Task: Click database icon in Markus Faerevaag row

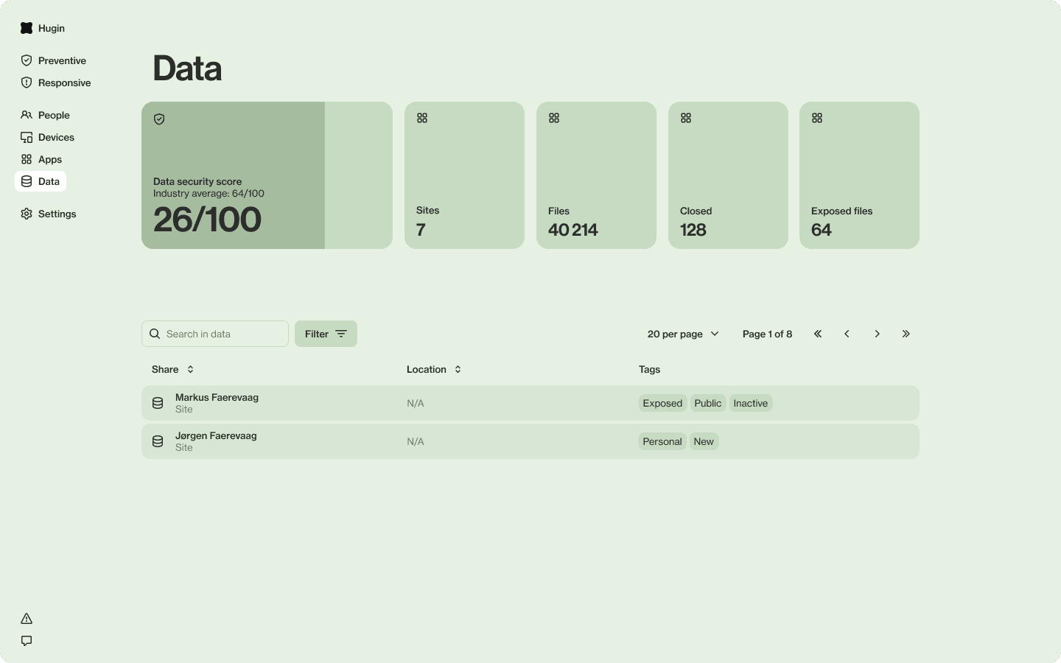Action: click(158, 403)
